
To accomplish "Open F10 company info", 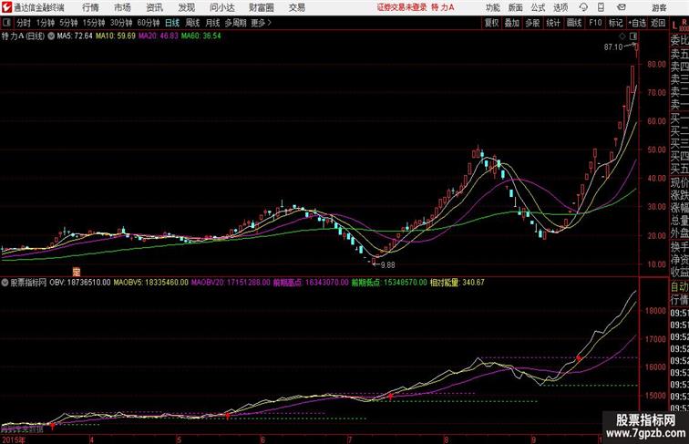I will [595, 23].
